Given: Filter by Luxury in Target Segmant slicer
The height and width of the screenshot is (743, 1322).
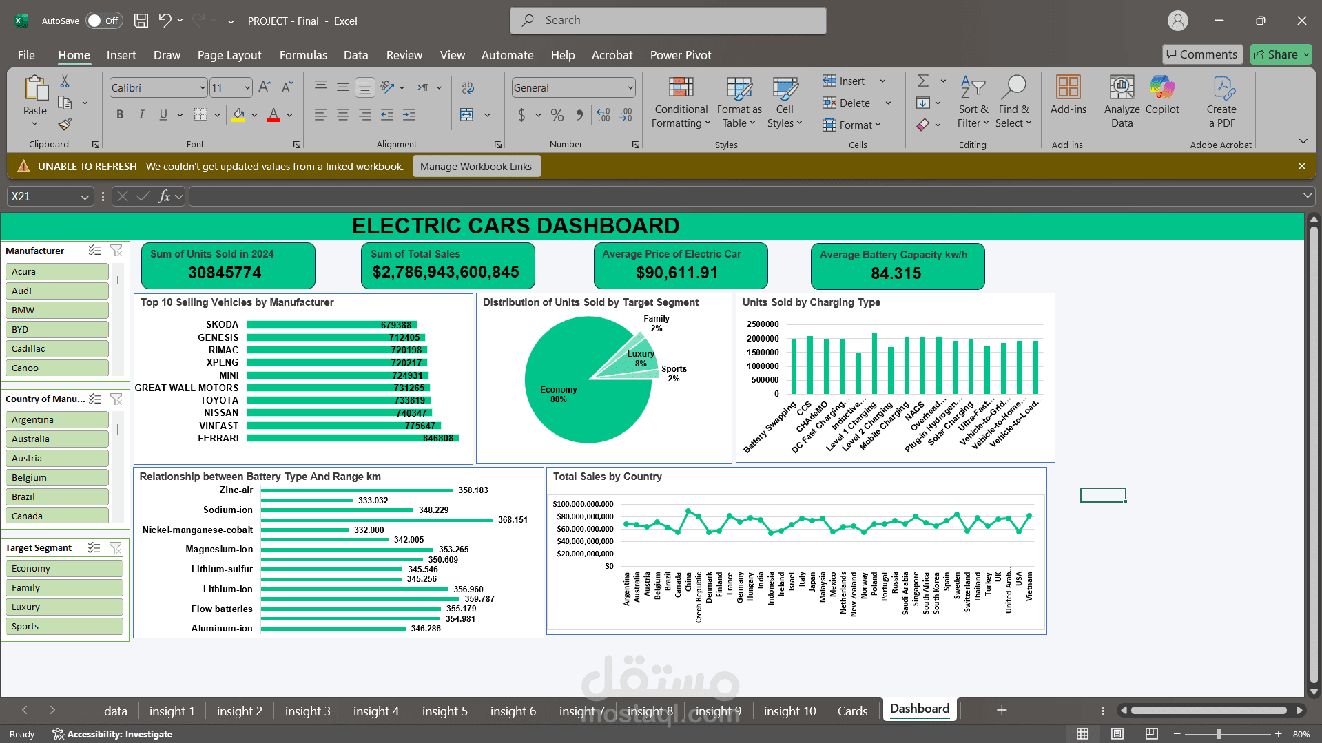Looking at the screenshot, I should 64,607.
